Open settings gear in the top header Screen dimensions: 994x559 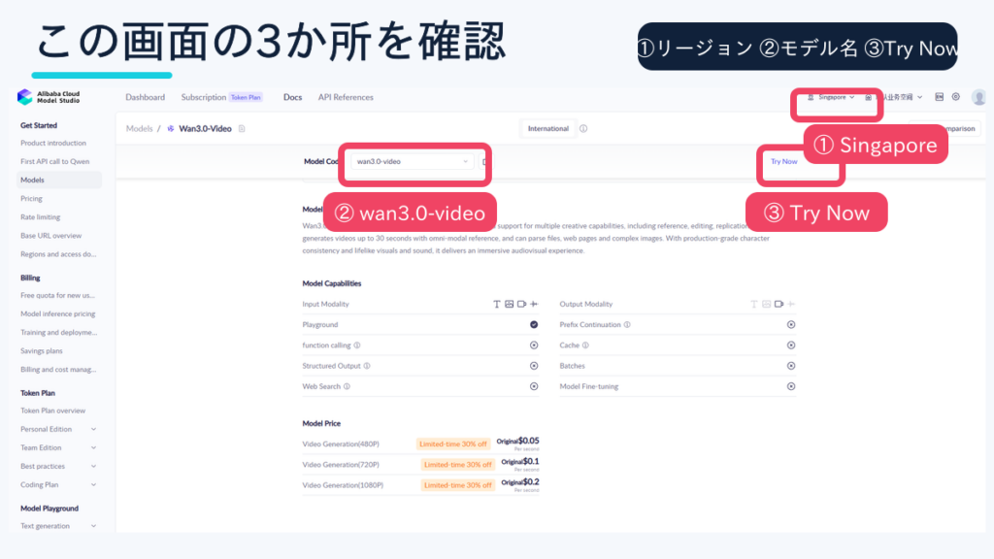[955, 97]
